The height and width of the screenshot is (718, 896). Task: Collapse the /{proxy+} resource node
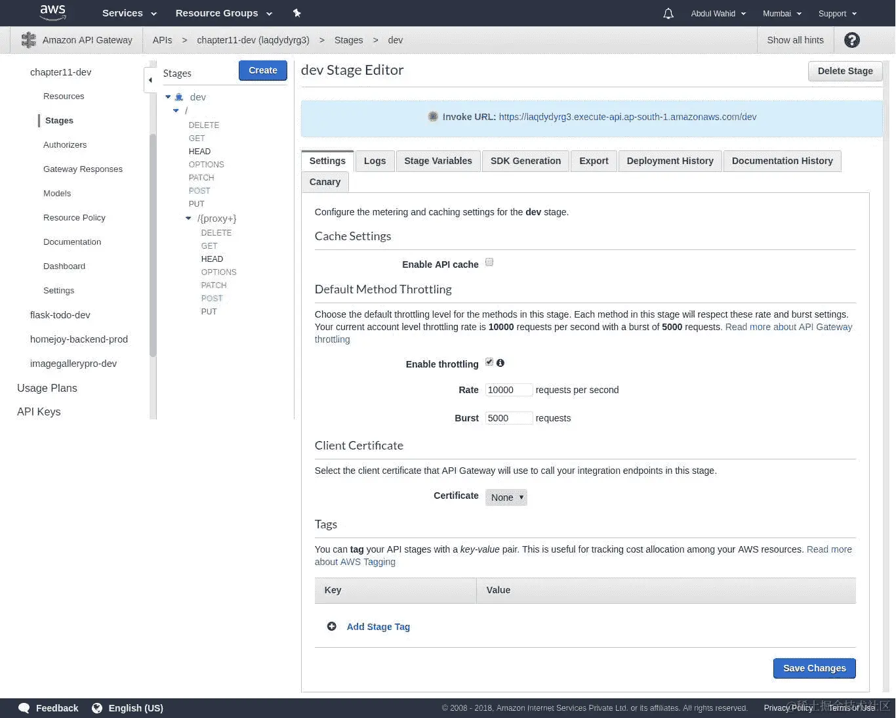click(x=188, y=219)
